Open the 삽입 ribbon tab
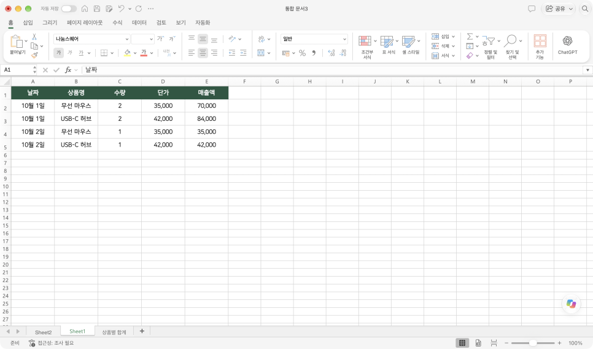593x349 pixels. point(28,23)
